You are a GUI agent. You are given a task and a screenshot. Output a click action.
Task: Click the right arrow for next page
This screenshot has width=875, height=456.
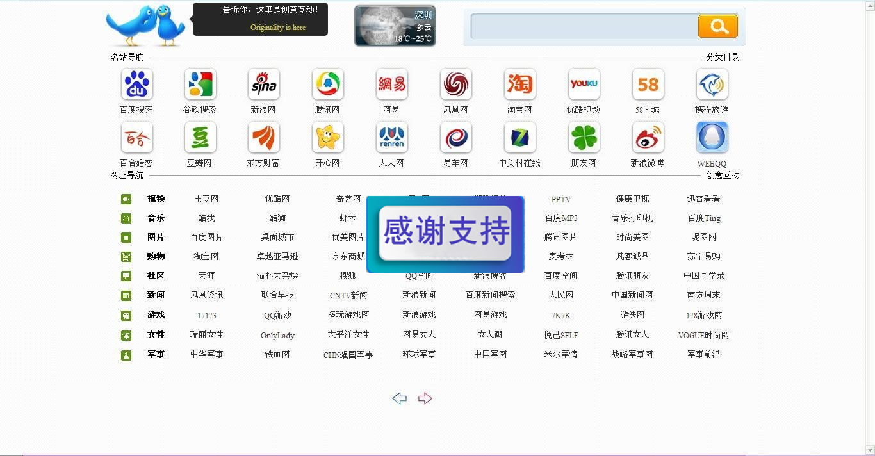click(x=425, y=398)
